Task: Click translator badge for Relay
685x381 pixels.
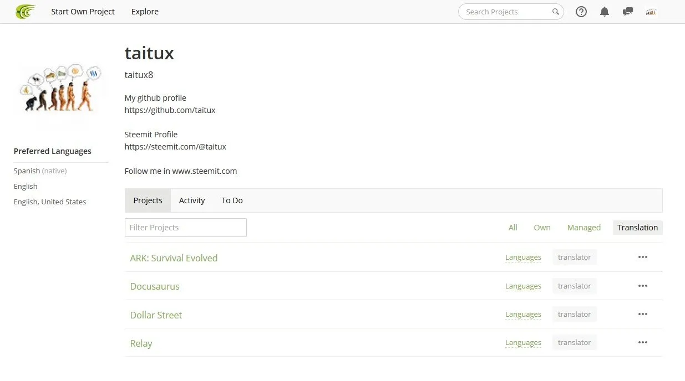Action: click(x=575, y=342)
